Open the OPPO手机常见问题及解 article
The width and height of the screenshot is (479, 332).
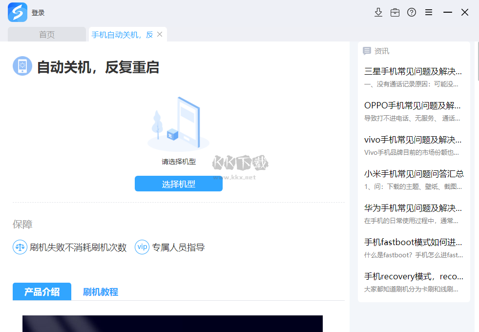click(x=413, y=105)
